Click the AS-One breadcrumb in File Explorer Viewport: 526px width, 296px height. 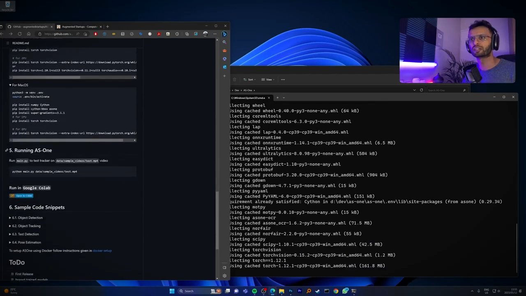248,90
